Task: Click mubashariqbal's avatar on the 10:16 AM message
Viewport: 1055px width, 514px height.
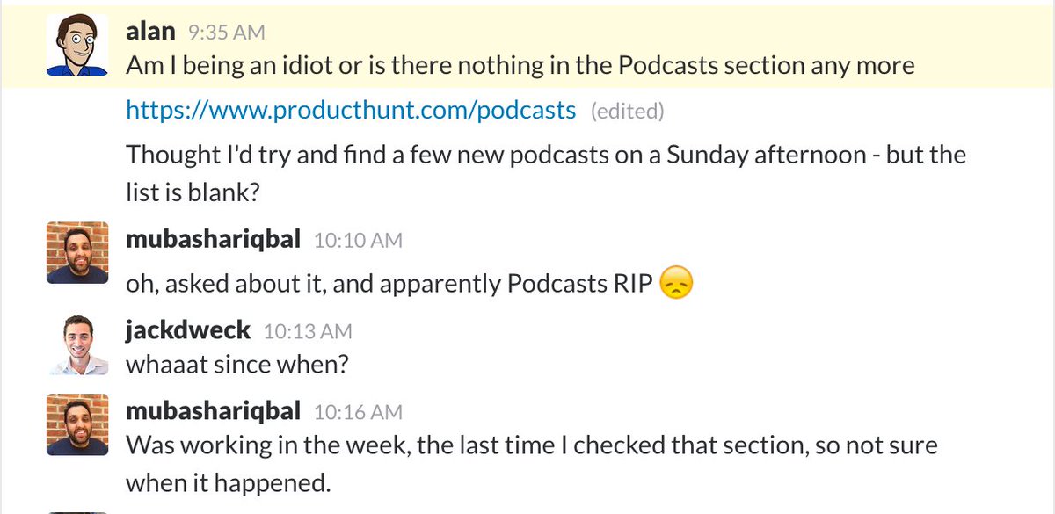Action: (x=78, y=425)
